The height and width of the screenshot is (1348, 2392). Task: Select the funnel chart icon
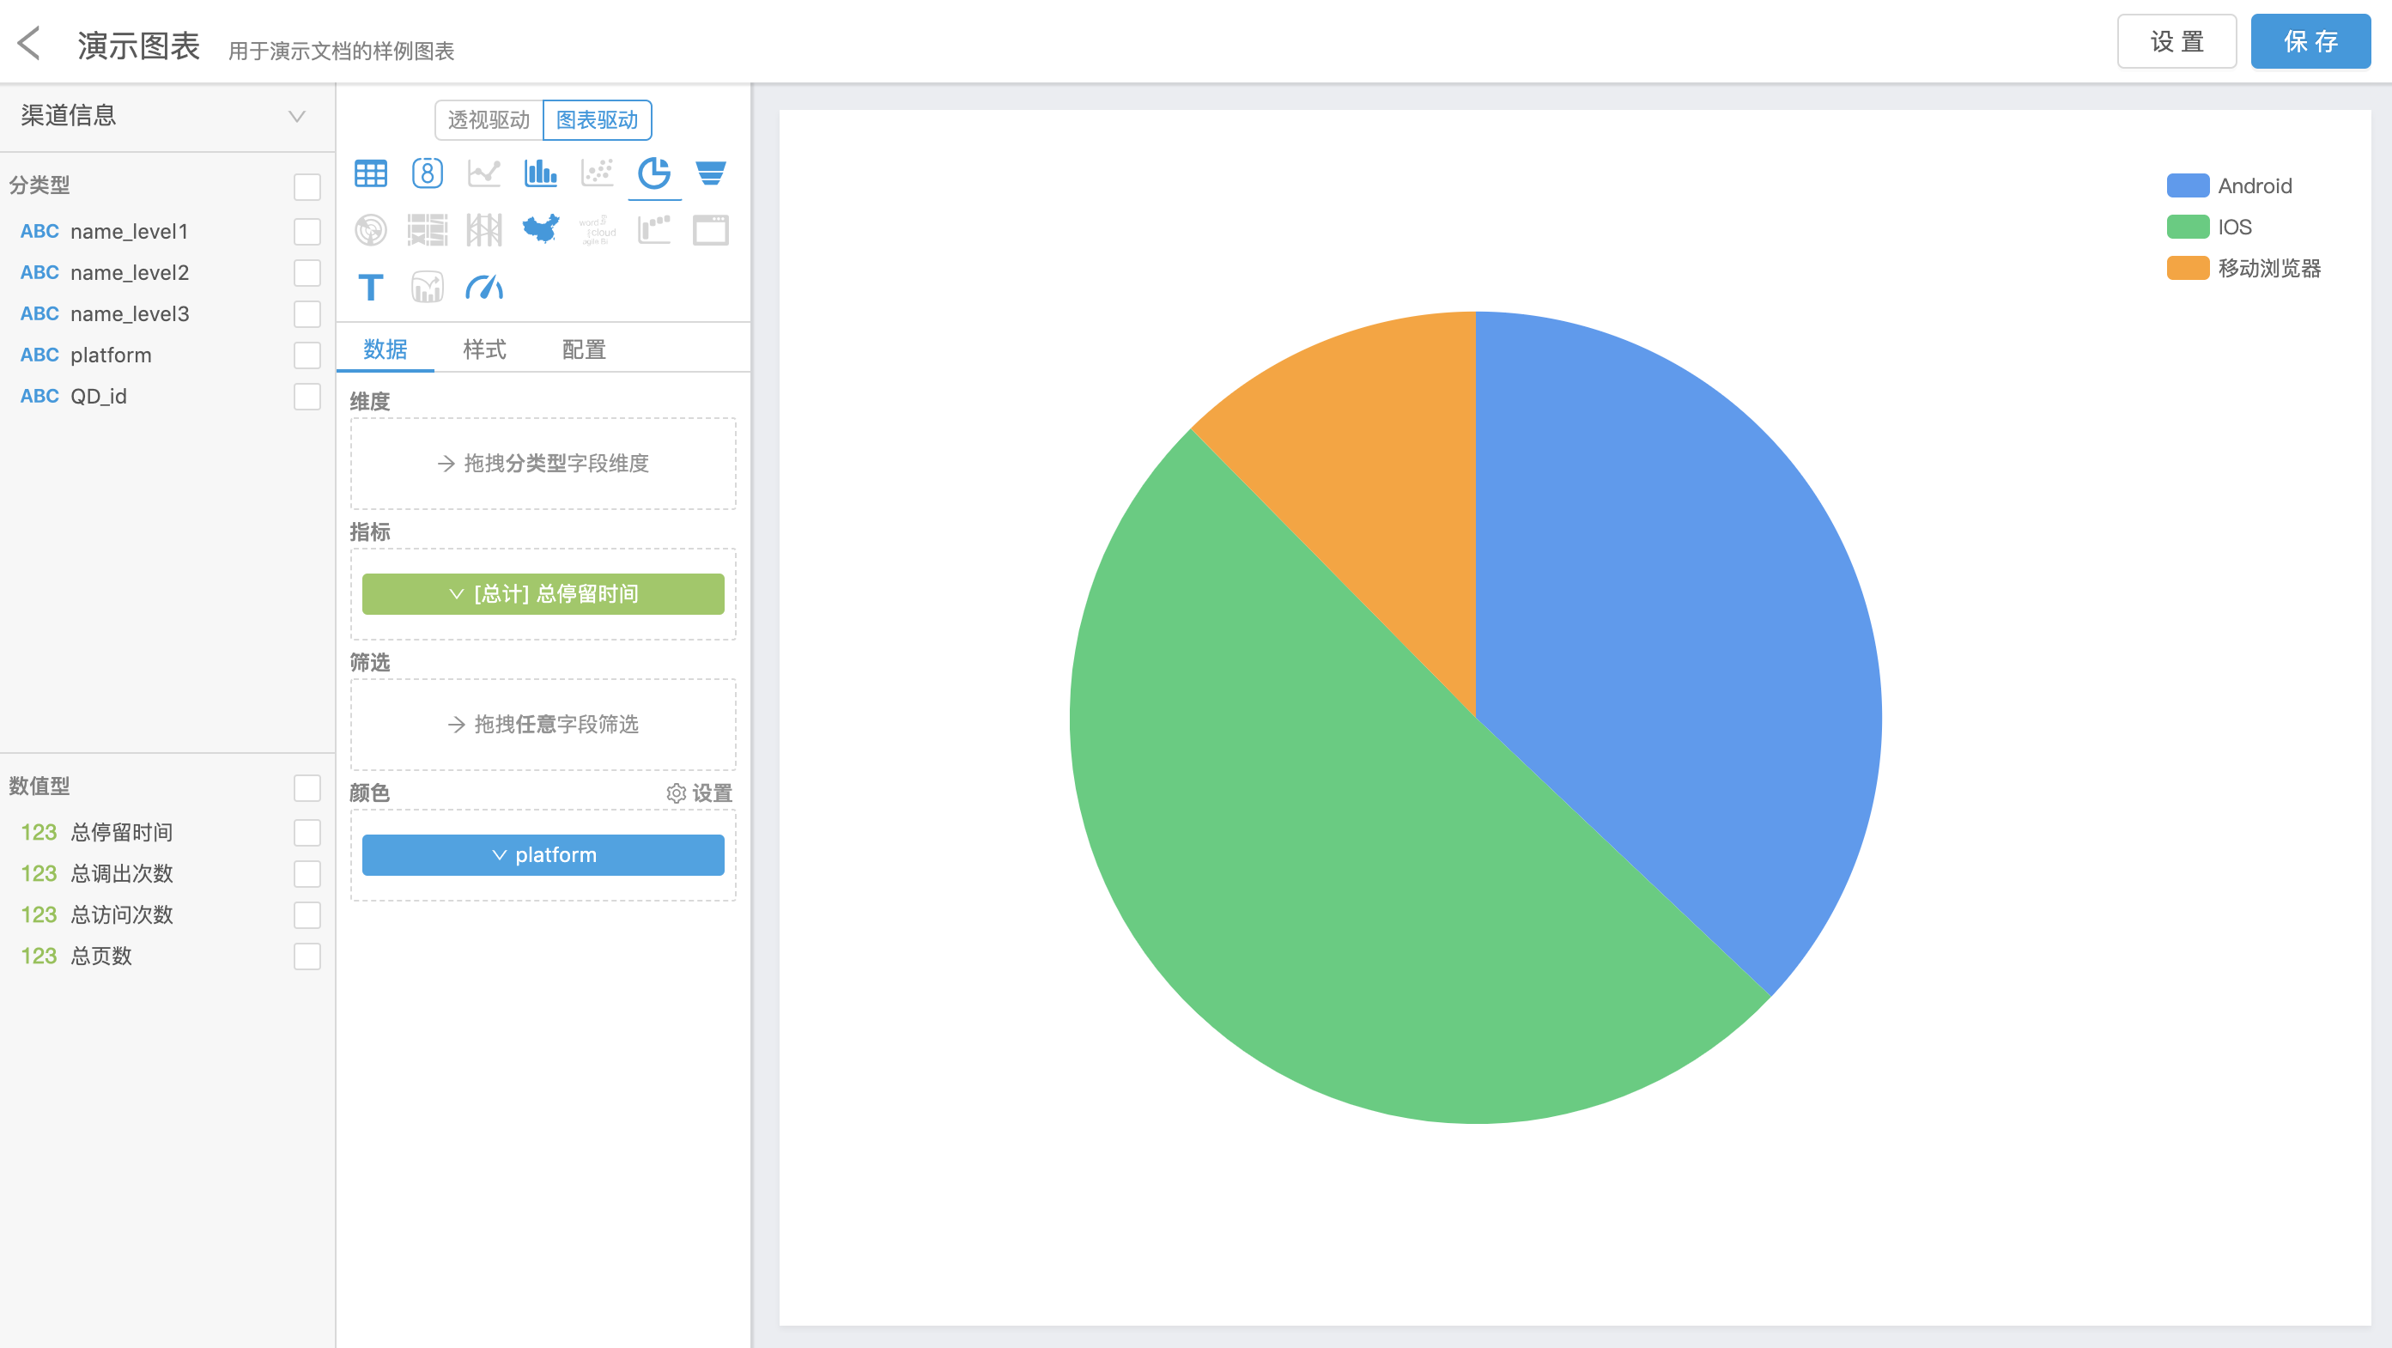click(710, 173)
